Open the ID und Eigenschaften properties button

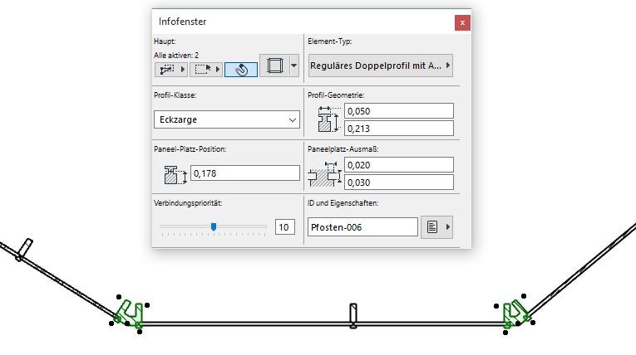[x=436, y=227]
